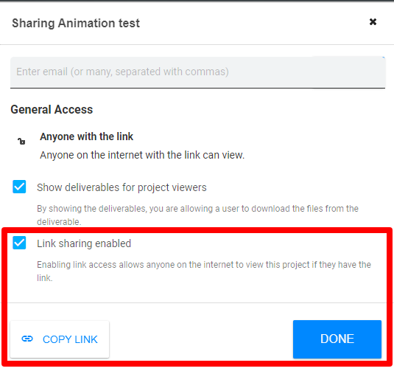Focus the Enter email input field
This screenshot has width=394, height=374.
pyautogui.click(x=197, y=72)
